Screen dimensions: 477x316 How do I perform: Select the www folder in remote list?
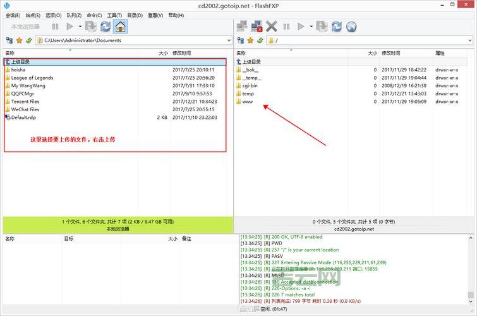pyautogui.click(x=248, y=101)
